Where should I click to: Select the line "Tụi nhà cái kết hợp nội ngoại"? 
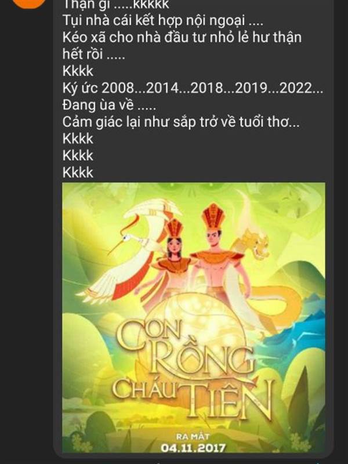tap(162, 21)
